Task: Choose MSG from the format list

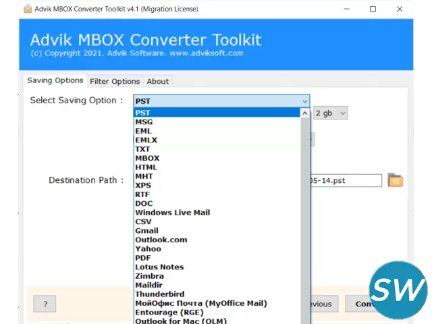Action: coord(144,122)
